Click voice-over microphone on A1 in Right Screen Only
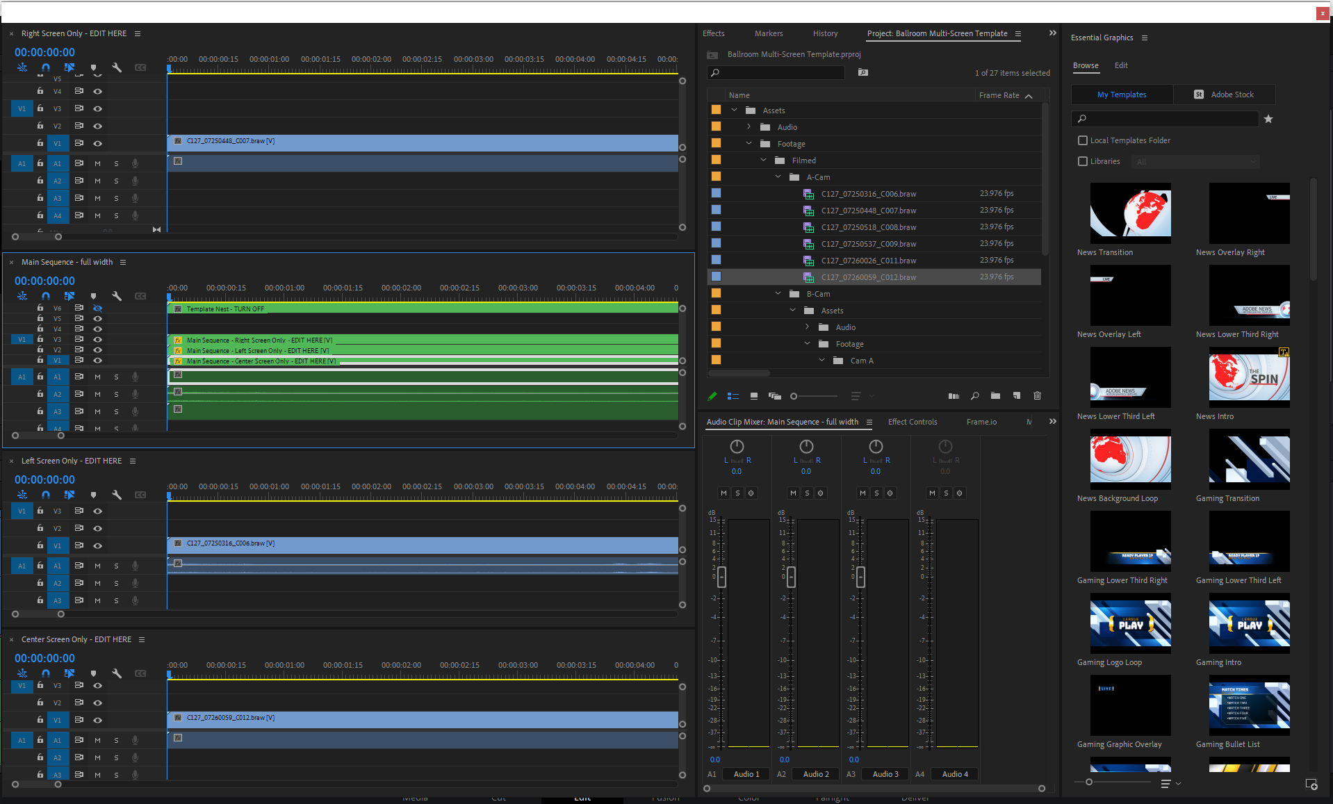This screenshot has width=1333, height=804. [135, 163]
